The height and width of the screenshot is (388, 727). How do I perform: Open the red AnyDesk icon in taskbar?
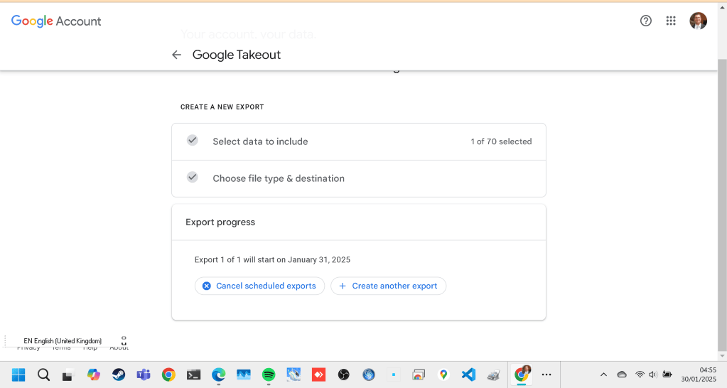[x=318, y=374]
